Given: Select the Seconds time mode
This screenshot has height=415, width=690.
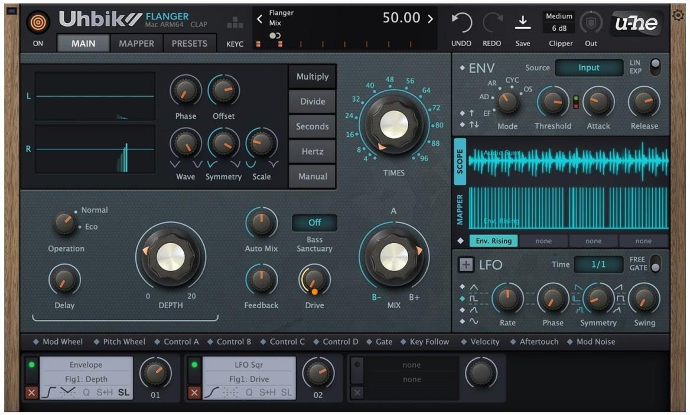Looking at the screenshot, I should coord(313,126).
